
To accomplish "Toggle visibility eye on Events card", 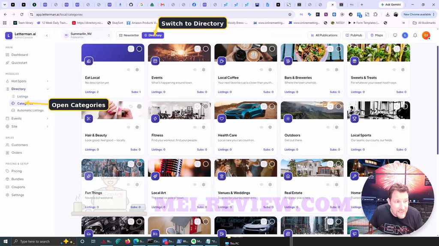I will 195,70.
